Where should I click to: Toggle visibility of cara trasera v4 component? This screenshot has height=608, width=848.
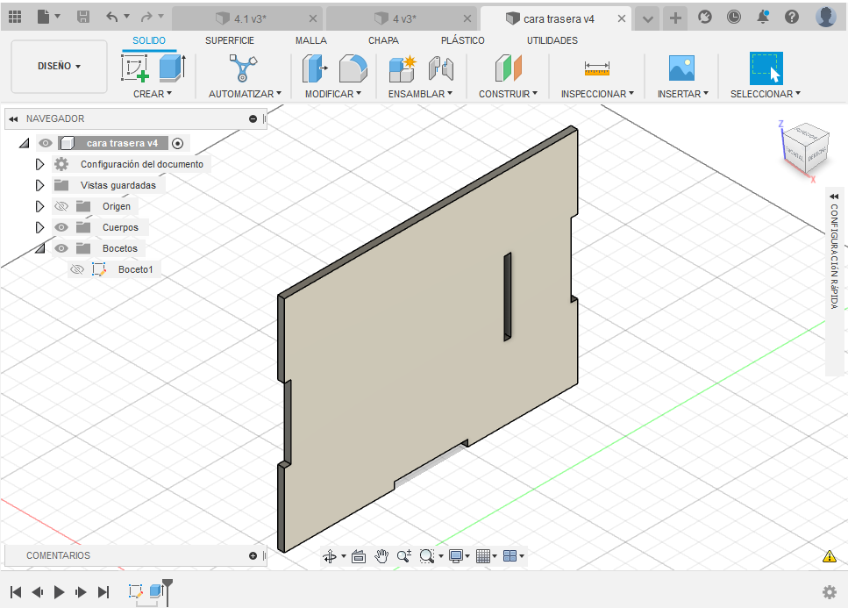[46, 143]
